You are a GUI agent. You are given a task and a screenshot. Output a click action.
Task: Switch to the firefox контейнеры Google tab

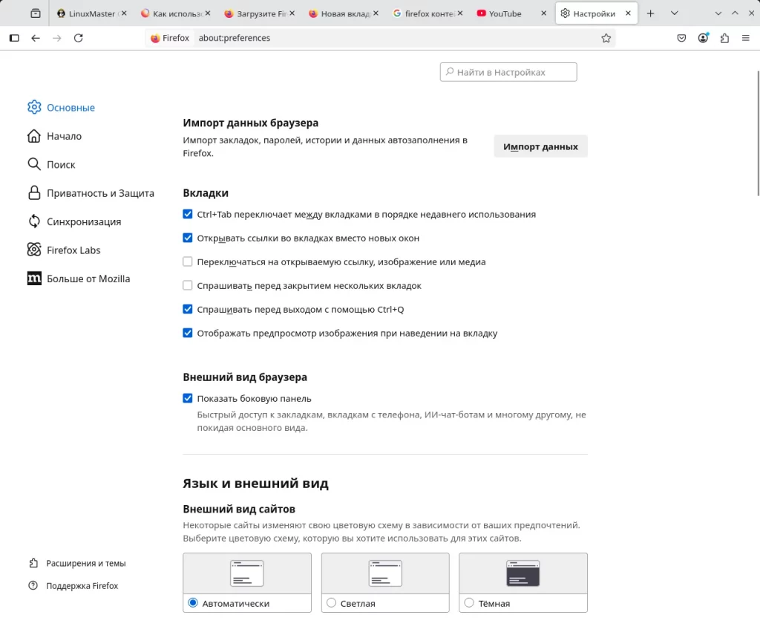(x=427, y=13)
